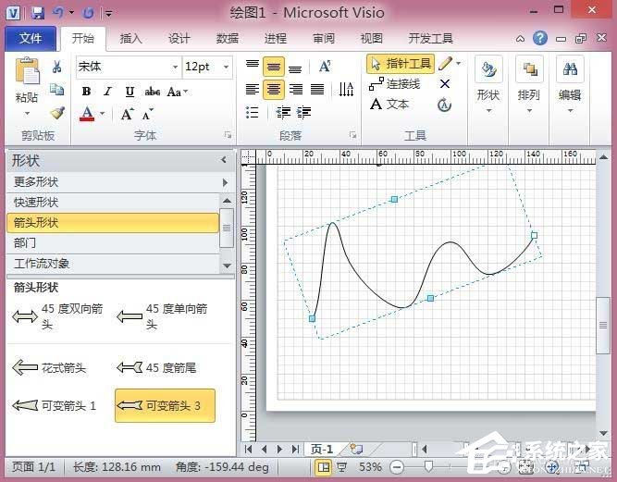The height and width of the screenshot is (482, 617).
Task: Switch to the Insert tab
Action: tap(130, 39)
